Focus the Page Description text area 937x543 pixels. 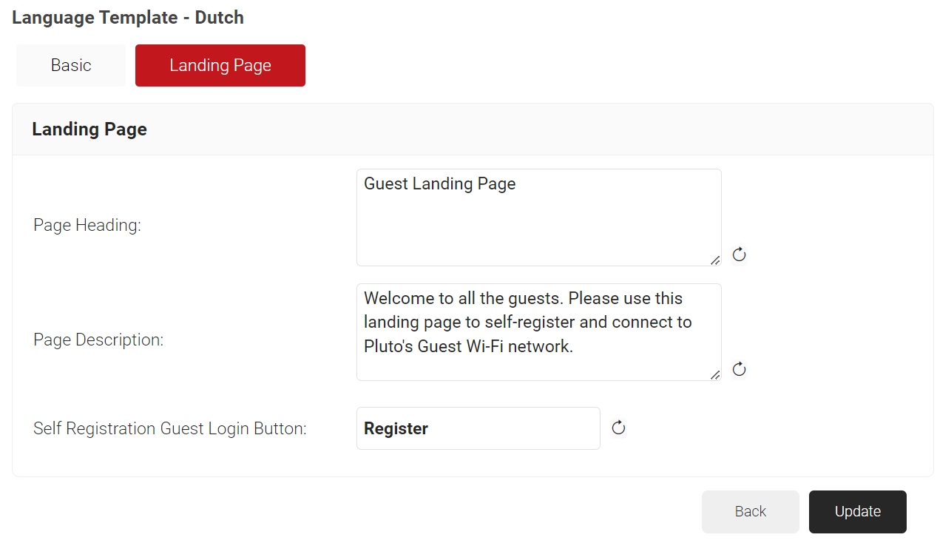pos(538,366)
